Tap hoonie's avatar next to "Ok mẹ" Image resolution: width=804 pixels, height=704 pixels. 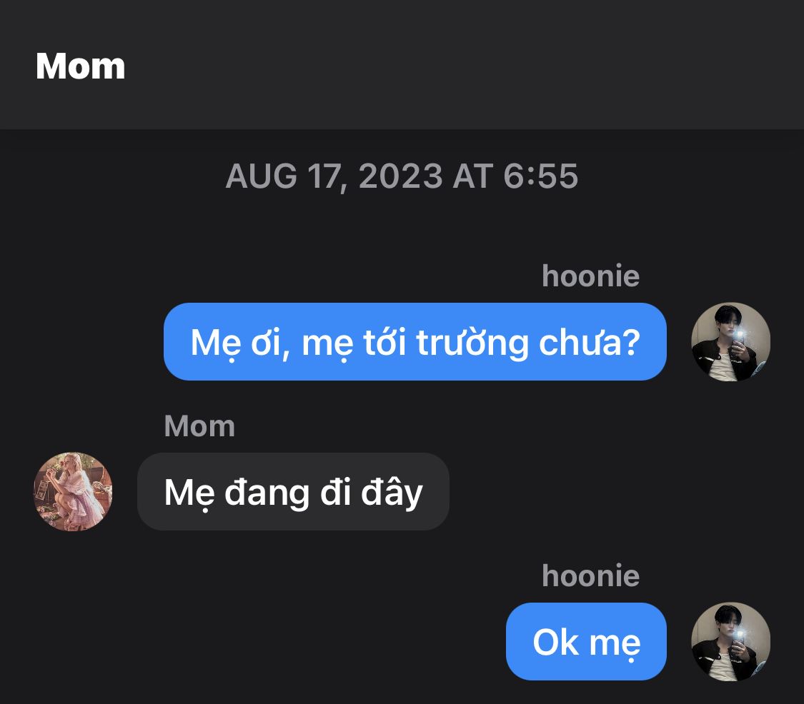coord(730,642)
